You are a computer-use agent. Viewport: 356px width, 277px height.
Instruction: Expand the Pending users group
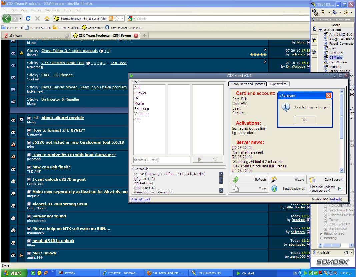pos(321,238)
